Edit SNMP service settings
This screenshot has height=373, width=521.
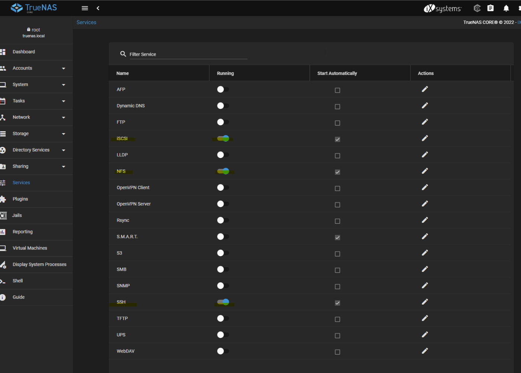coord(425,286)
